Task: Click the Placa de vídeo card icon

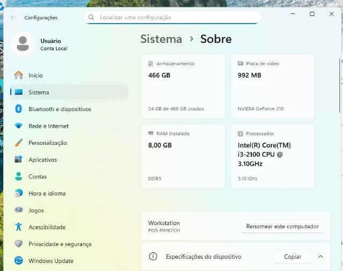Action: click(x=241, y=63)
